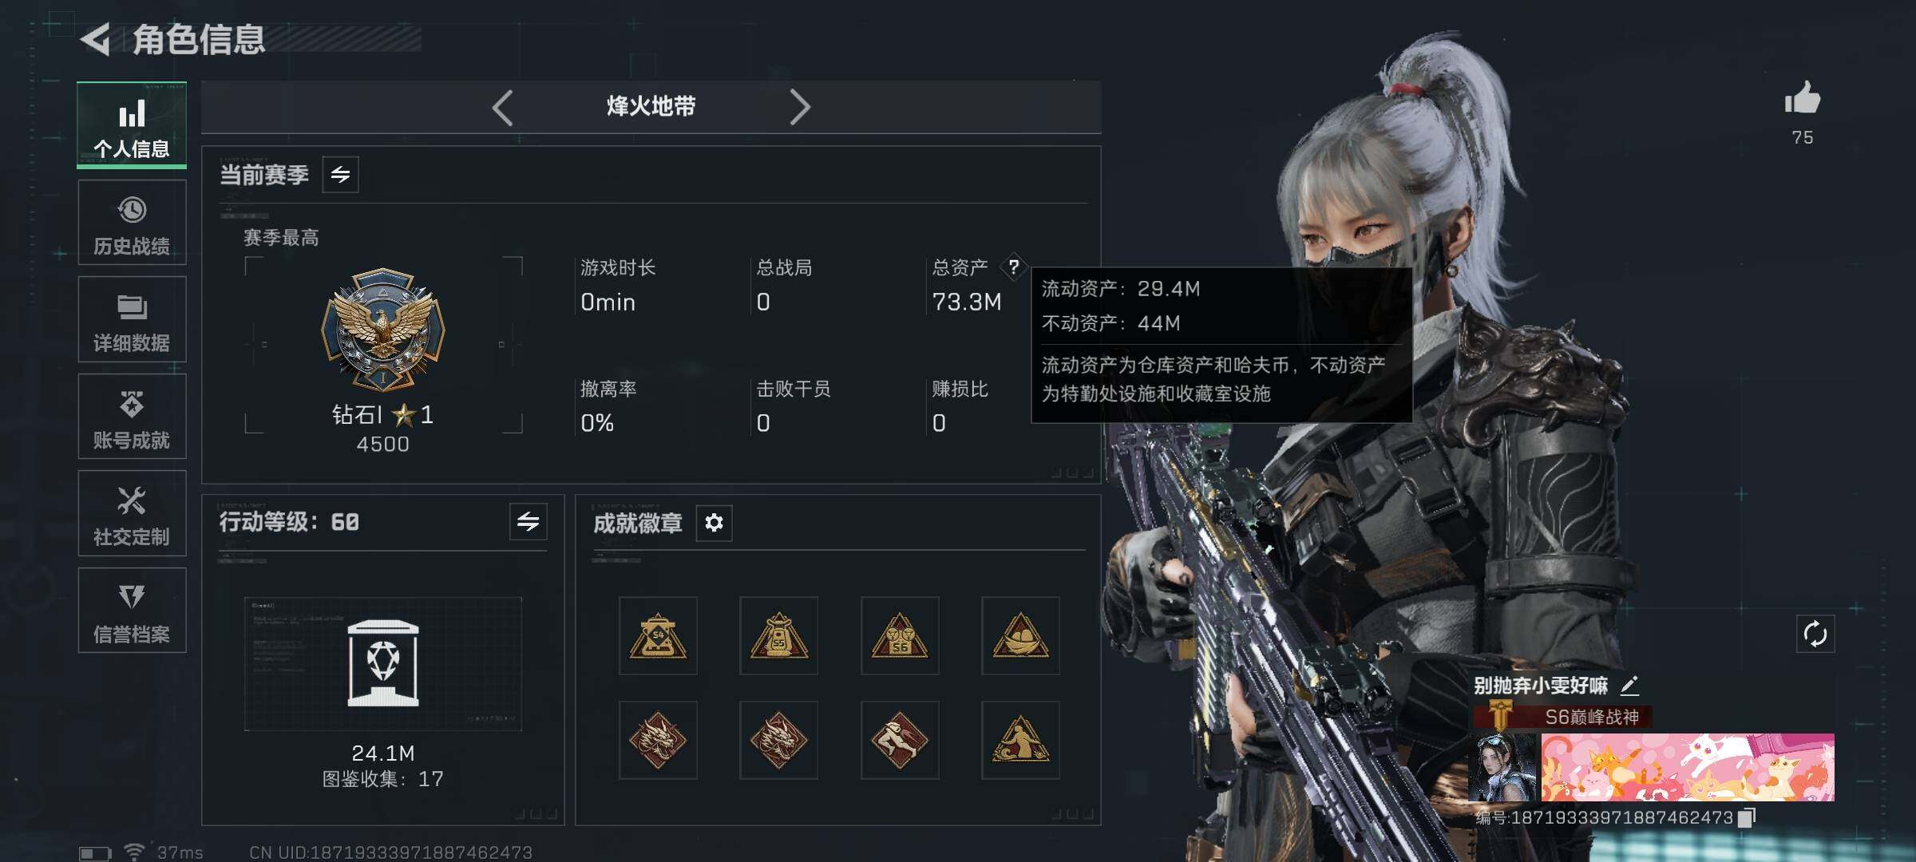Viewport: 1916px width, 862px height.
Task: Click the pencil edit icon beside nickname
Action: [1629, 685]
